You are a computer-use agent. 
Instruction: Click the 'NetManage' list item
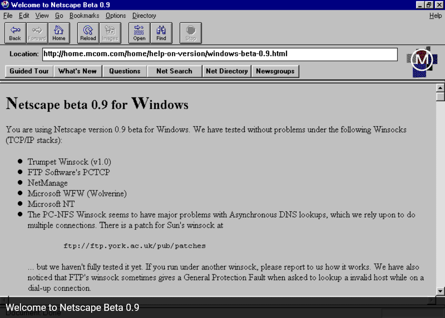48,183
